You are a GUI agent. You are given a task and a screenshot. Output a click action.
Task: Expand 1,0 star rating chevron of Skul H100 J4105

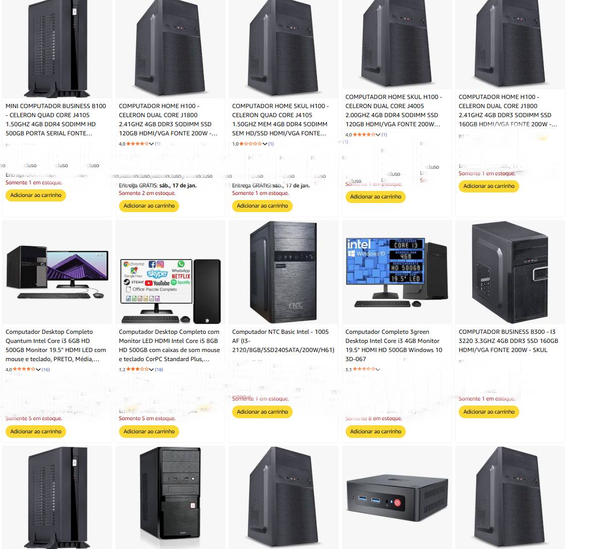[265, 144]
